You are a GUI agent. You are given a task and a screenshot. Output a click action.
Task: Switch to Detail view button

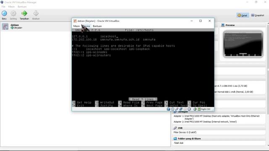pos(243,16)
